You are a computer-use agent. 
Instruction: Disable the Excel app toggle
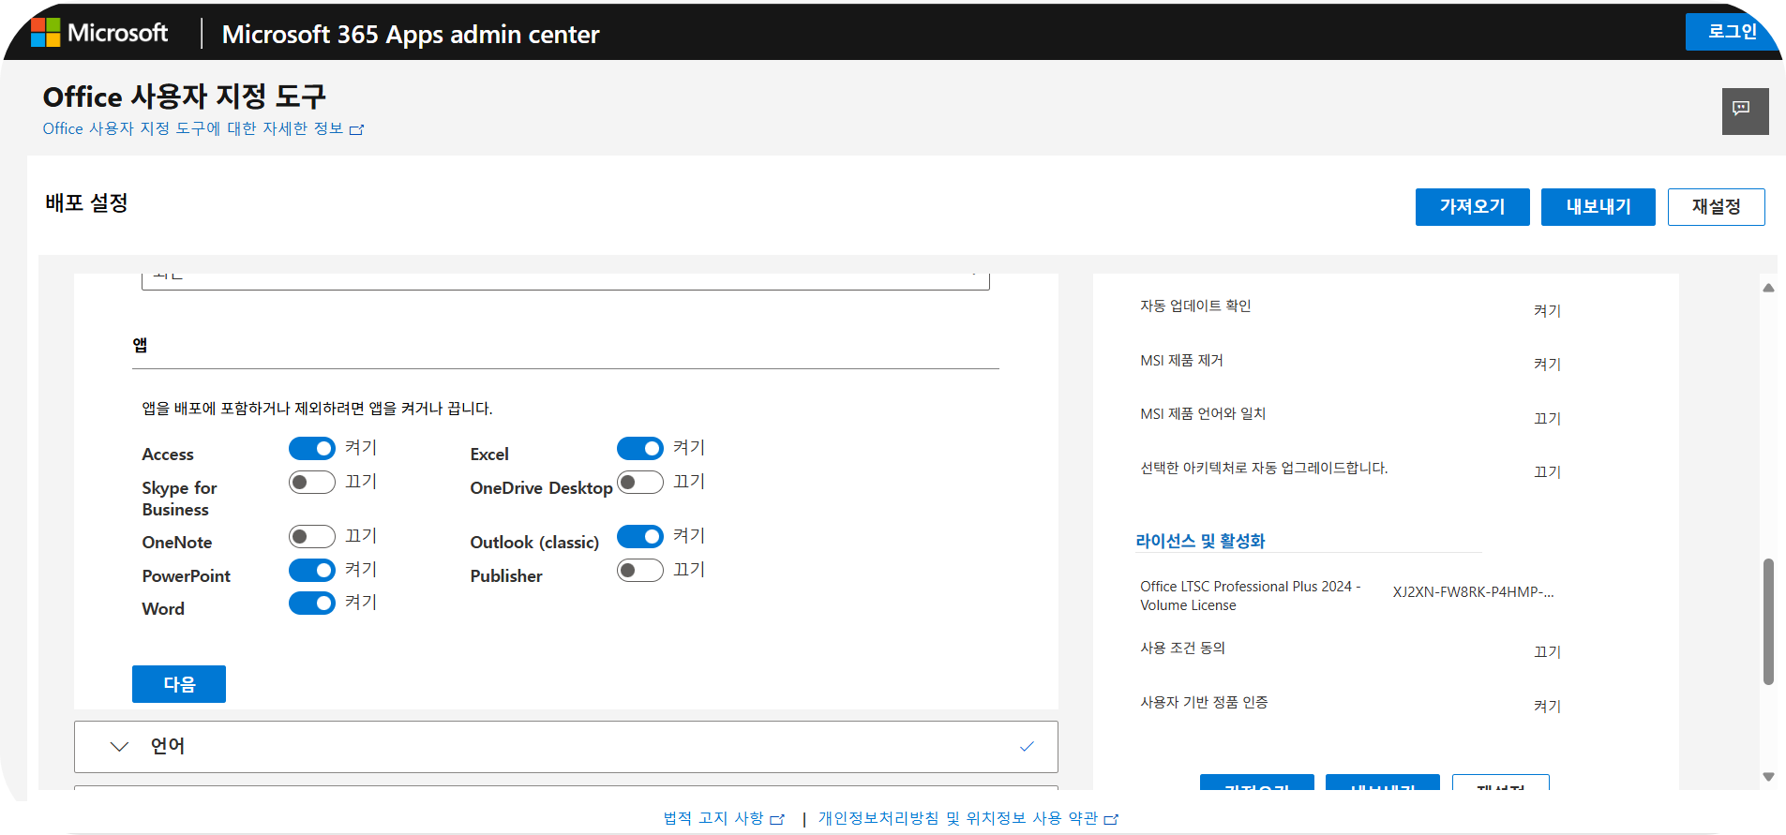(x=640, y=449)
